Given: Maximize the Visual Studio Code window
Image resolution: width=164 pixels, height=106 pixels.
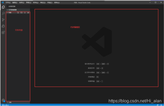Looking at the screenshot, I should [x=156, y=2].
